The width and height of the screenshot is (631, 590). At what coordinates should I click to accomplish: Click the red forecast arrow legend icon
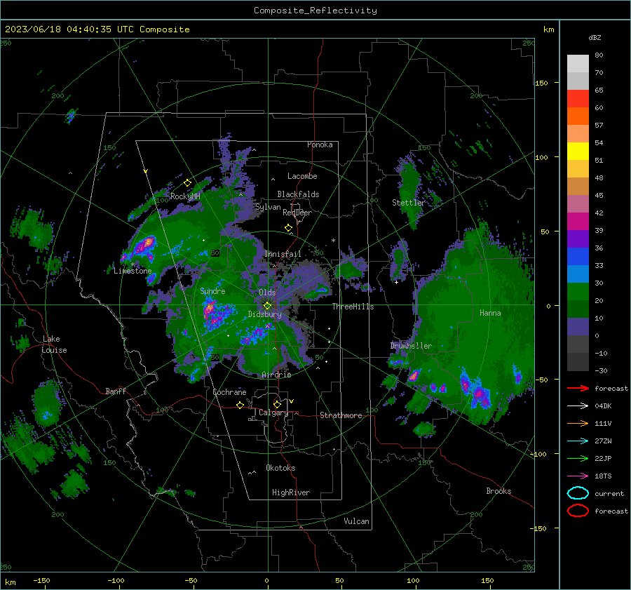[x=578, y=388]
